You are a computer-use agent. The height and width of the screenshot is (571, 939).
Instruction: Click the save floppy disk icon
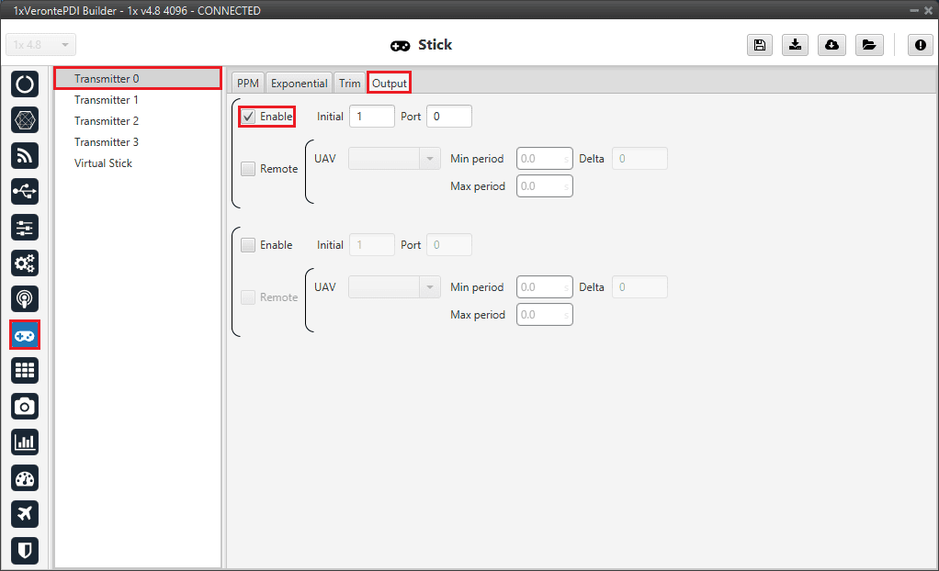[x=760, y=45]
